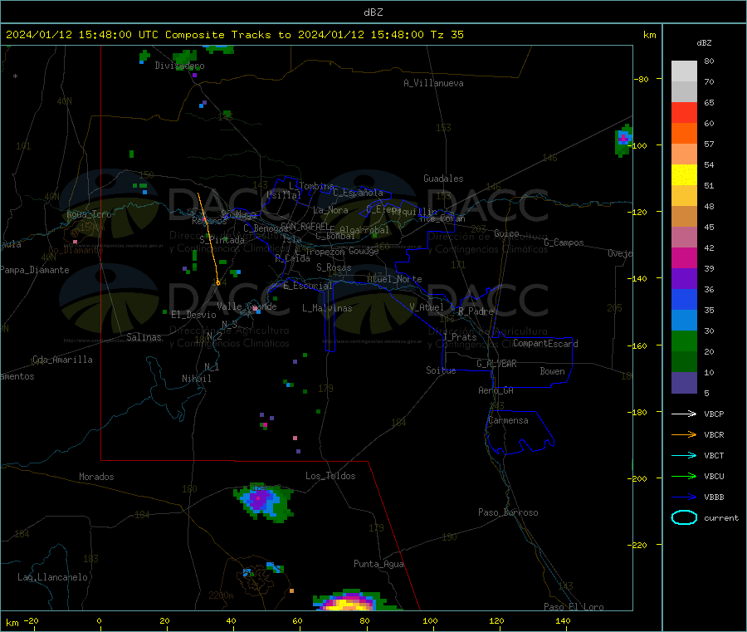Click the Los_Toldos map label
This screenshot has width=747, height=632.
[330, 476]
